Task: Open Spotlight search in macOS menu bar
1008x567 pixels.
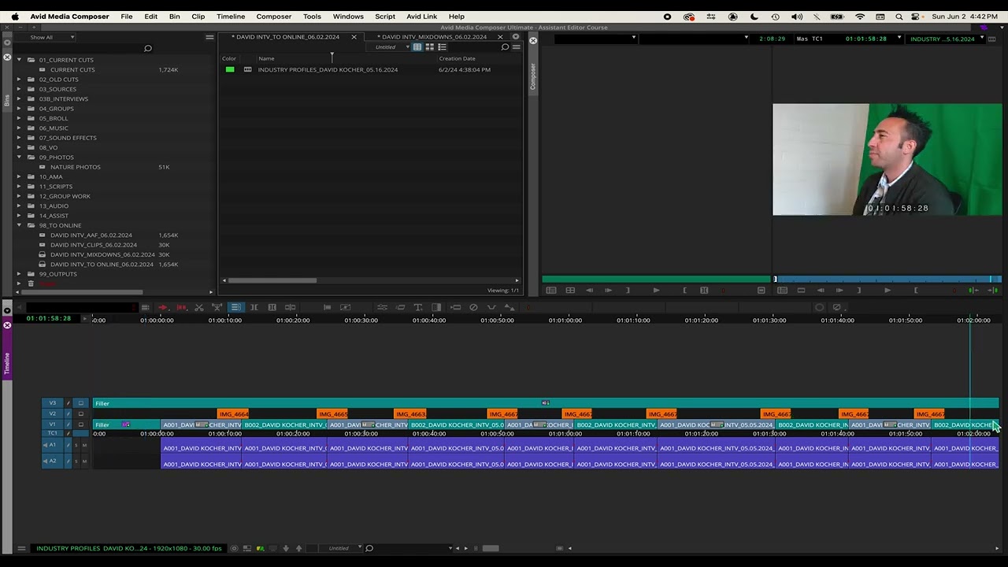Action: [899, 17]
